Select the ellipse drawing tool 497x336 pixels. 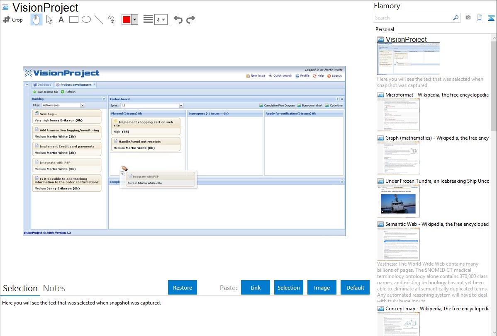86,19
